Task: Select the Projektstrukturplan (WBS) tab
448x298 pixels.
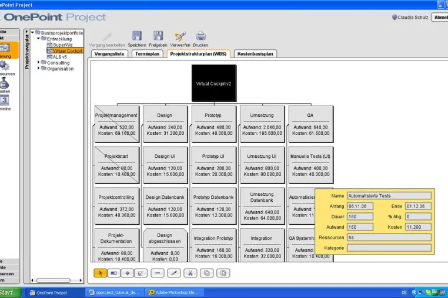Action: (198, 53)
